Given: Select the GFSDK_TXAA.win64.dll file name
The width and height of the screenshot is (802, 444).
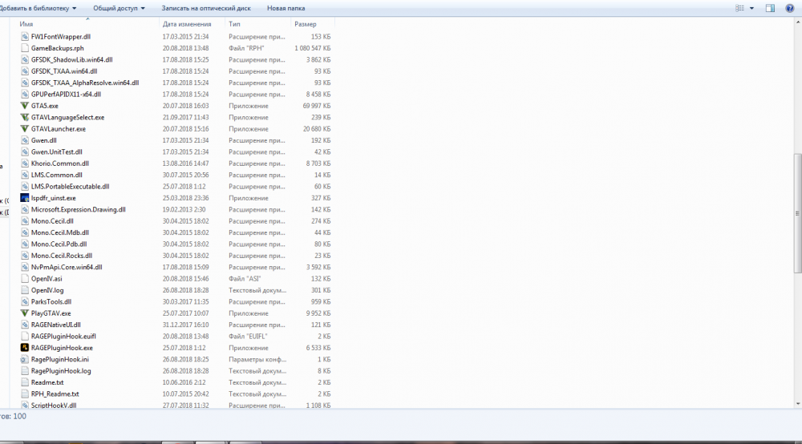Looking at the screenshot, I should [64, 71].
